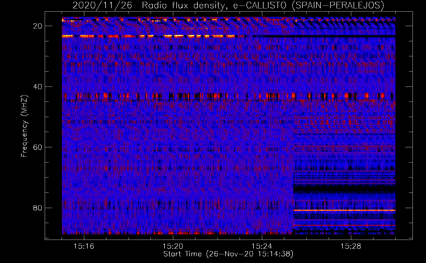Click the '80' frequency tick label
Viewport: 426px width, 263px height.
pyautogui.click(x=38, y=208)
